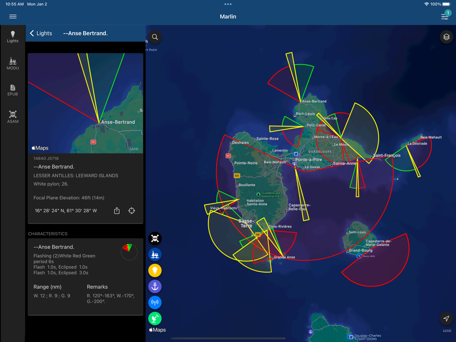456x342 pixels.
Task: Open map search
Action: click(155, 37)
